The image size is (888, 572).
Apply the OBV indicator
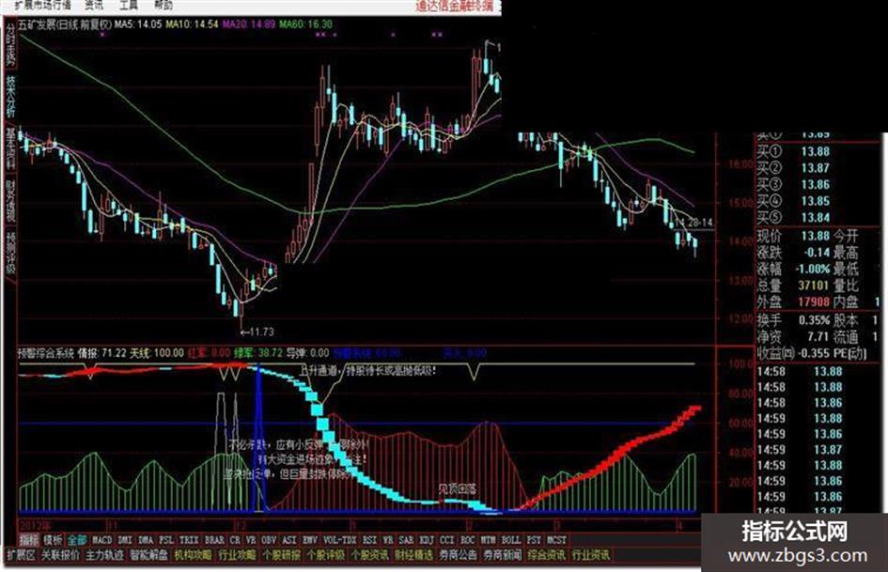269,540
